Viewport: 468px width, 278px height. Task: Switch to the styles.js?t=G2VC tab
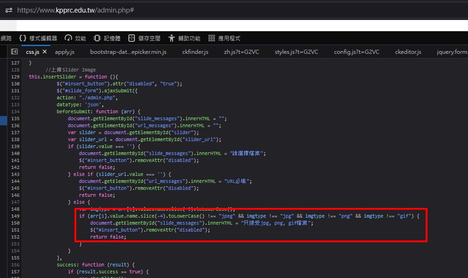[296, 52]
